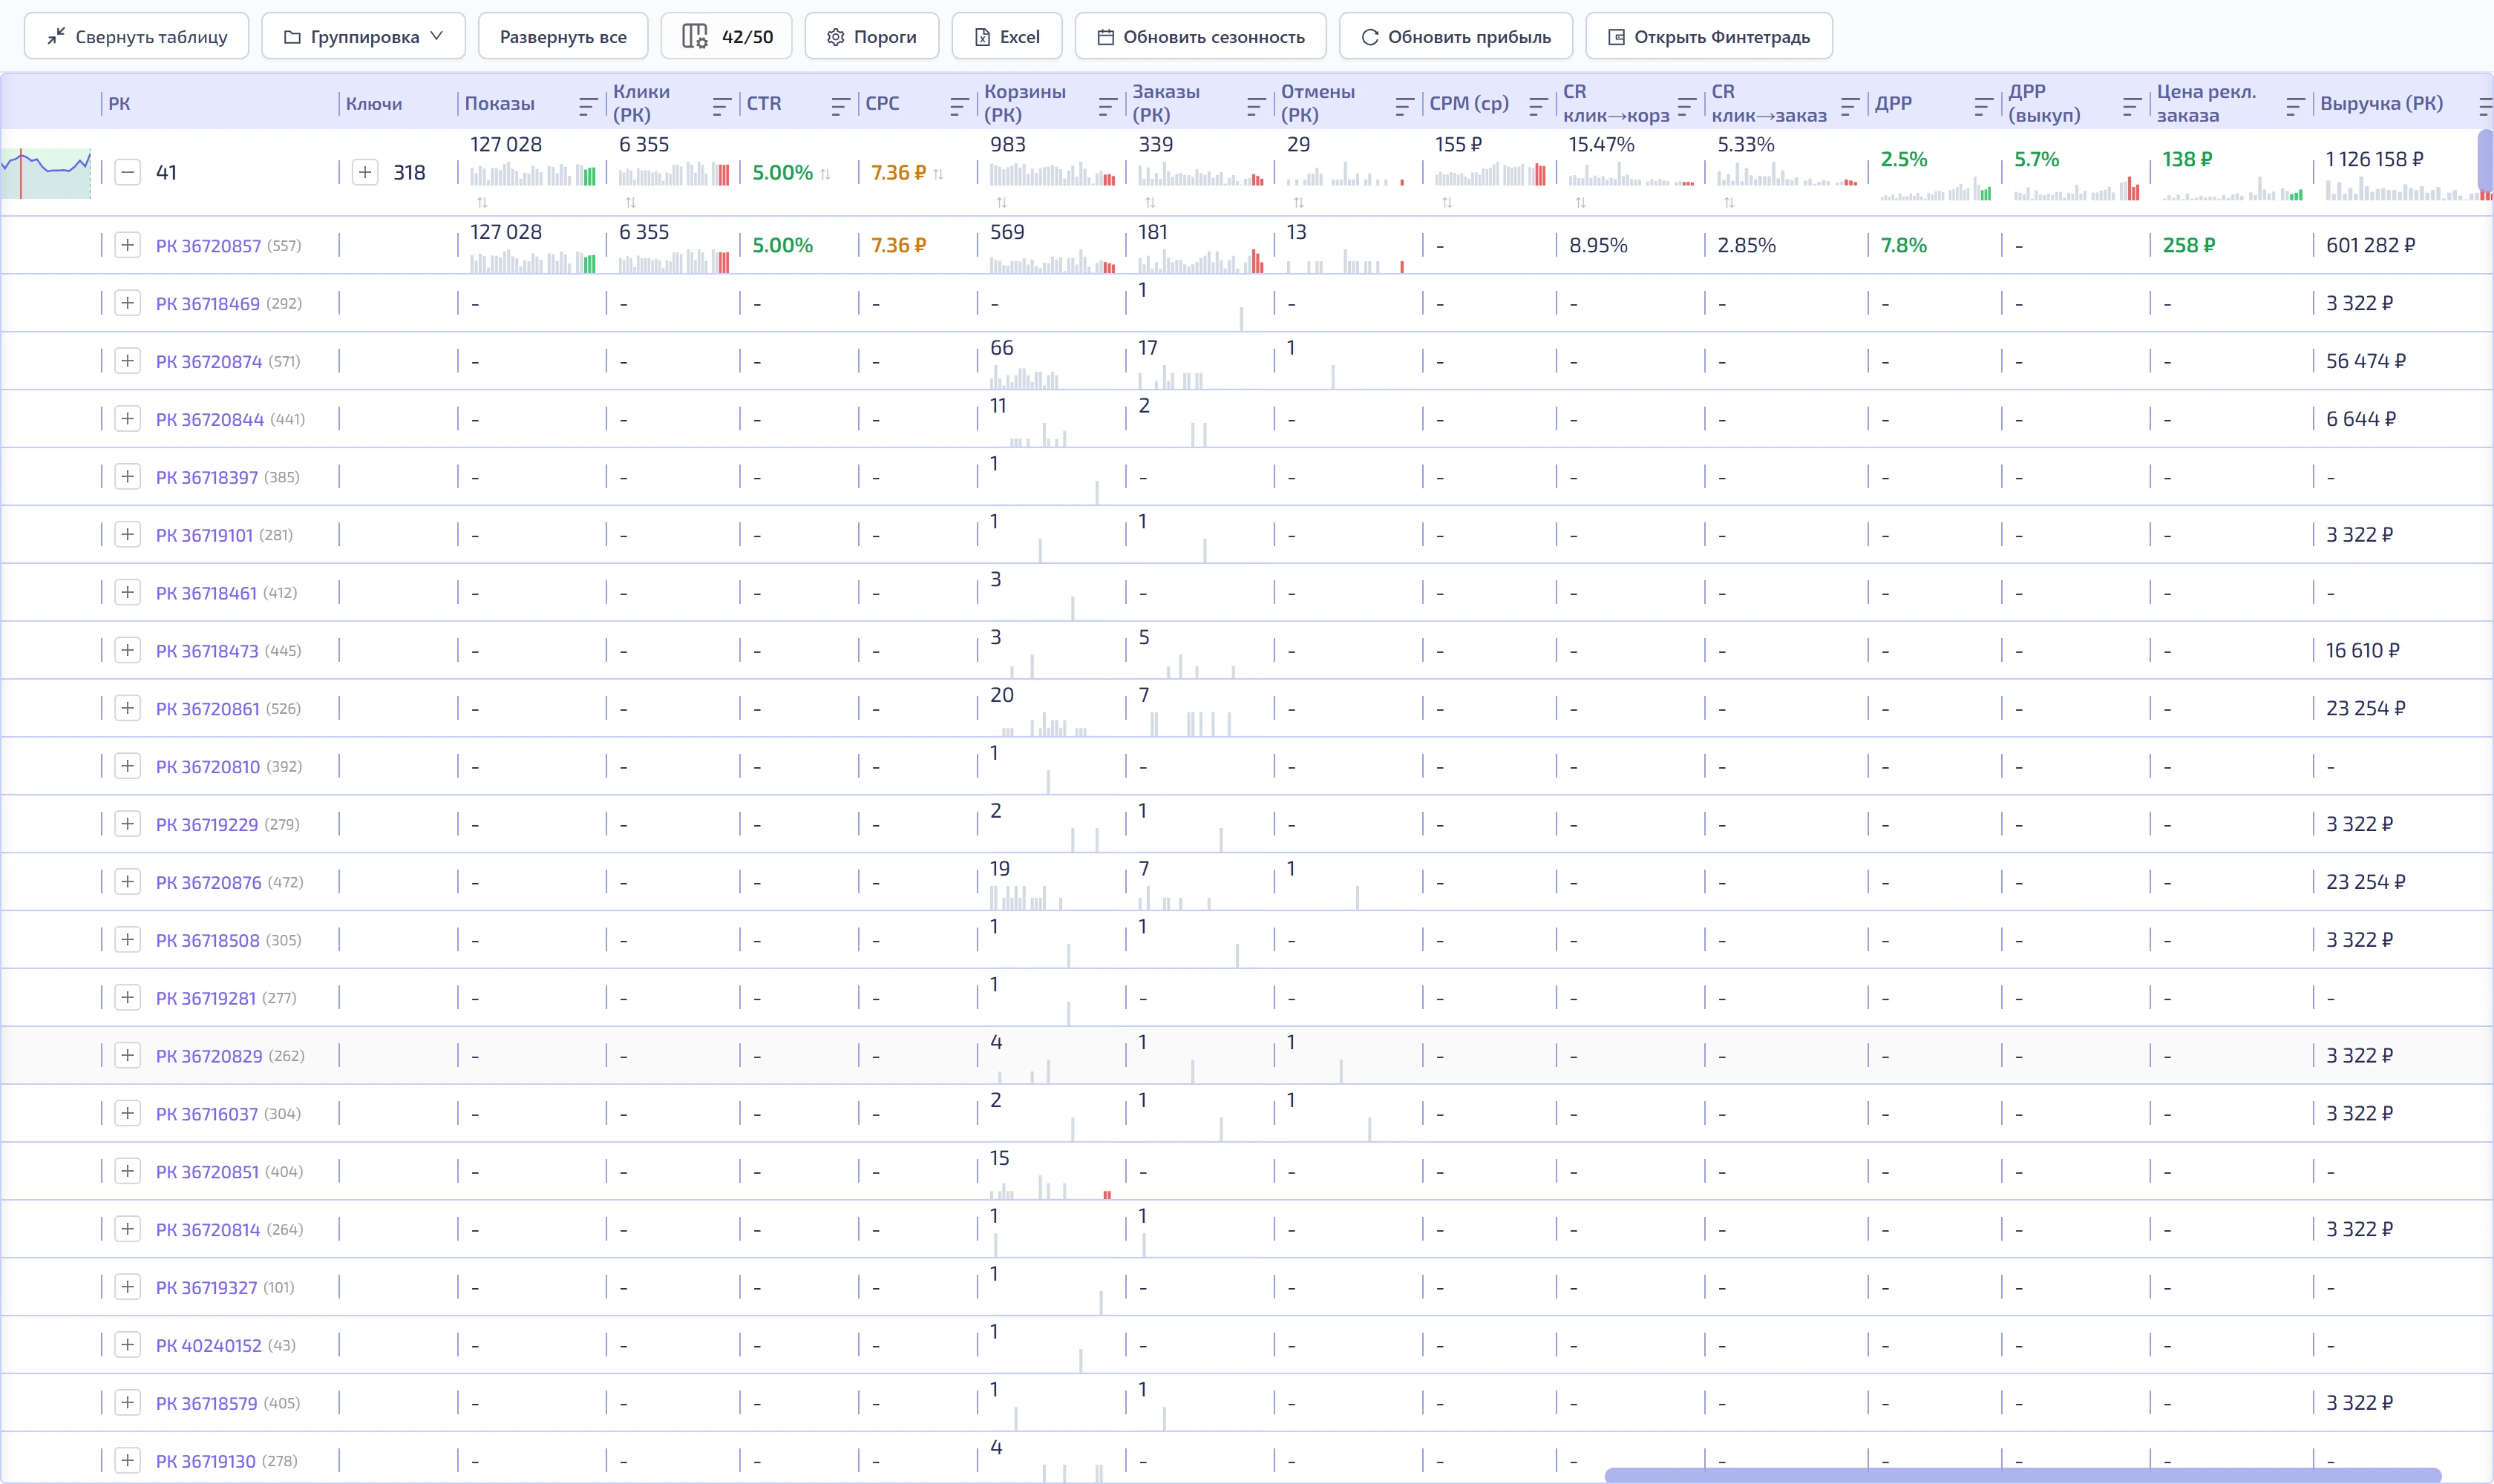Click the trend line thumbnail in the summary row

point(46,173)
